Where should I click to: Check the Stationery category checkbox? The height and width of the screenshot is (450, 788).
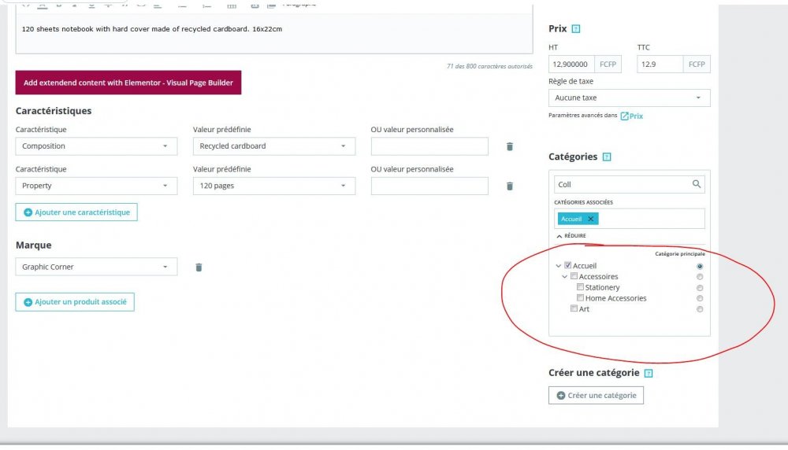(581, 287)
